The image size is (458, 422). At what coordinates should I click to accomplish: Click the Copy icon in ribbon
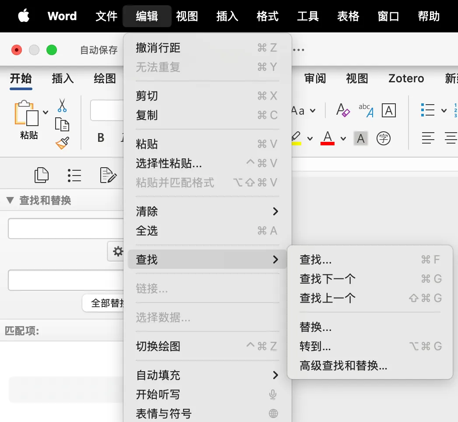[62, 124]
